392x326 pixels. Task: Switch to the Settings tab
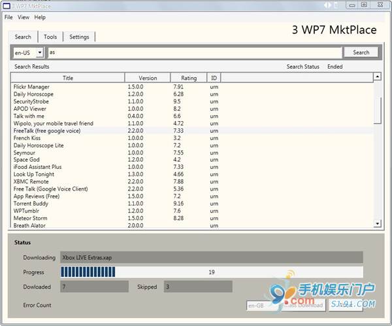[x=79, y=37]
